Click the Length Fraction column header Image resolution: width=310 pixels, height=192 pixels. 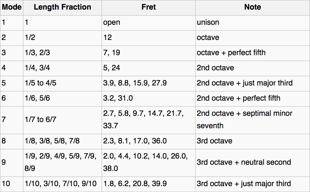62,7
